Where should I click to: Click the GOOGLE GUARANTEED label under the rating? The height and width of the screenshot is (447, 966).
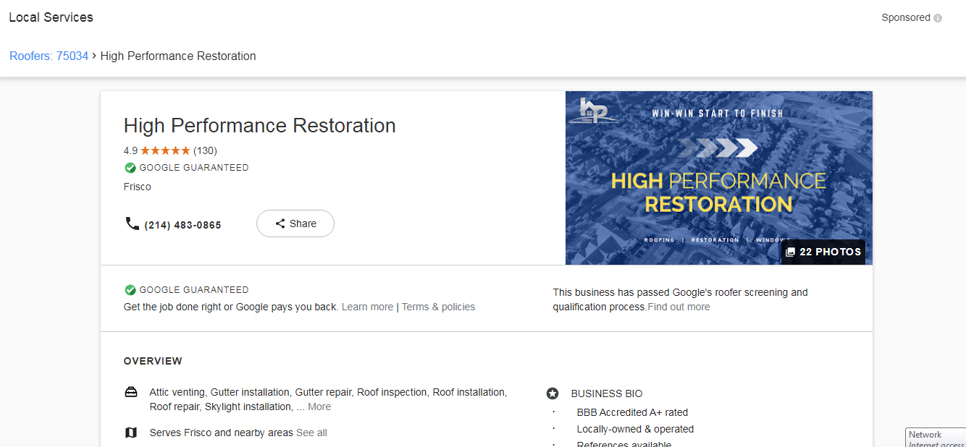[194, 168]
